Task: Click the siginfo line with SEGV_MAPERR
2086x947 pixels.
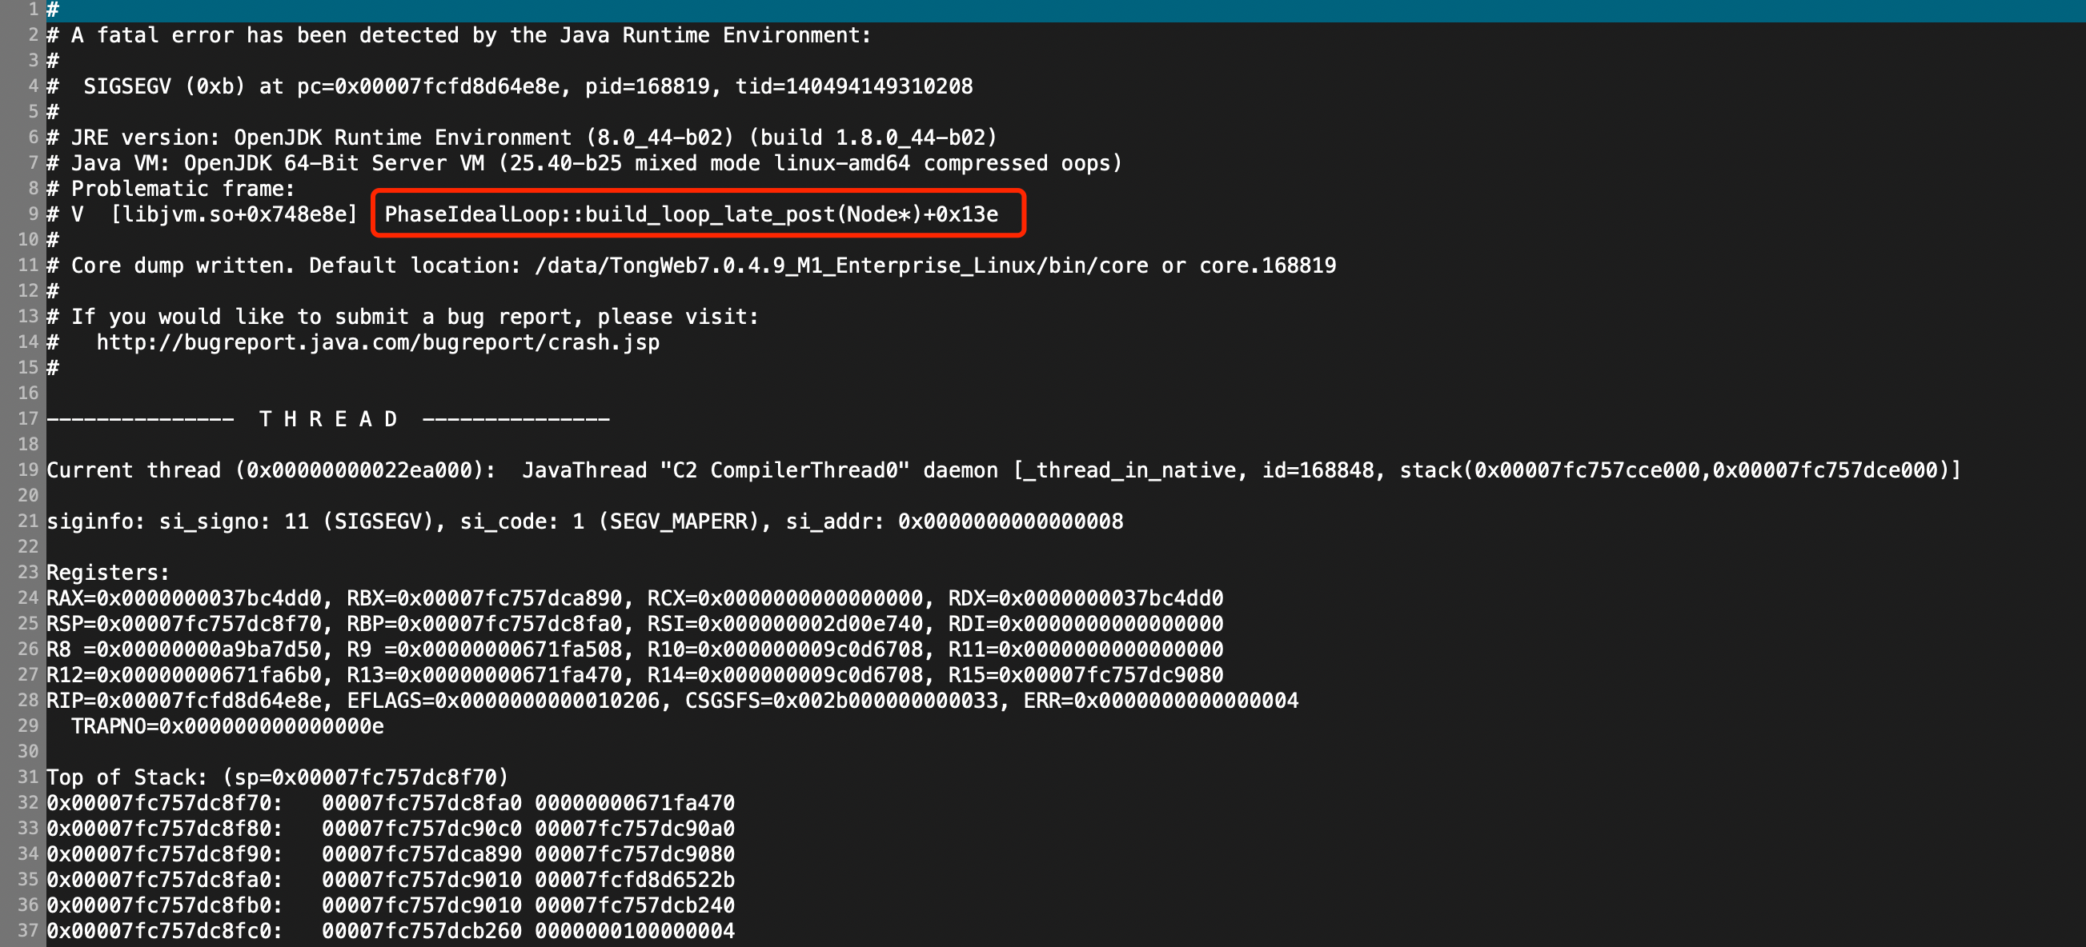Action: click(583, 521)
